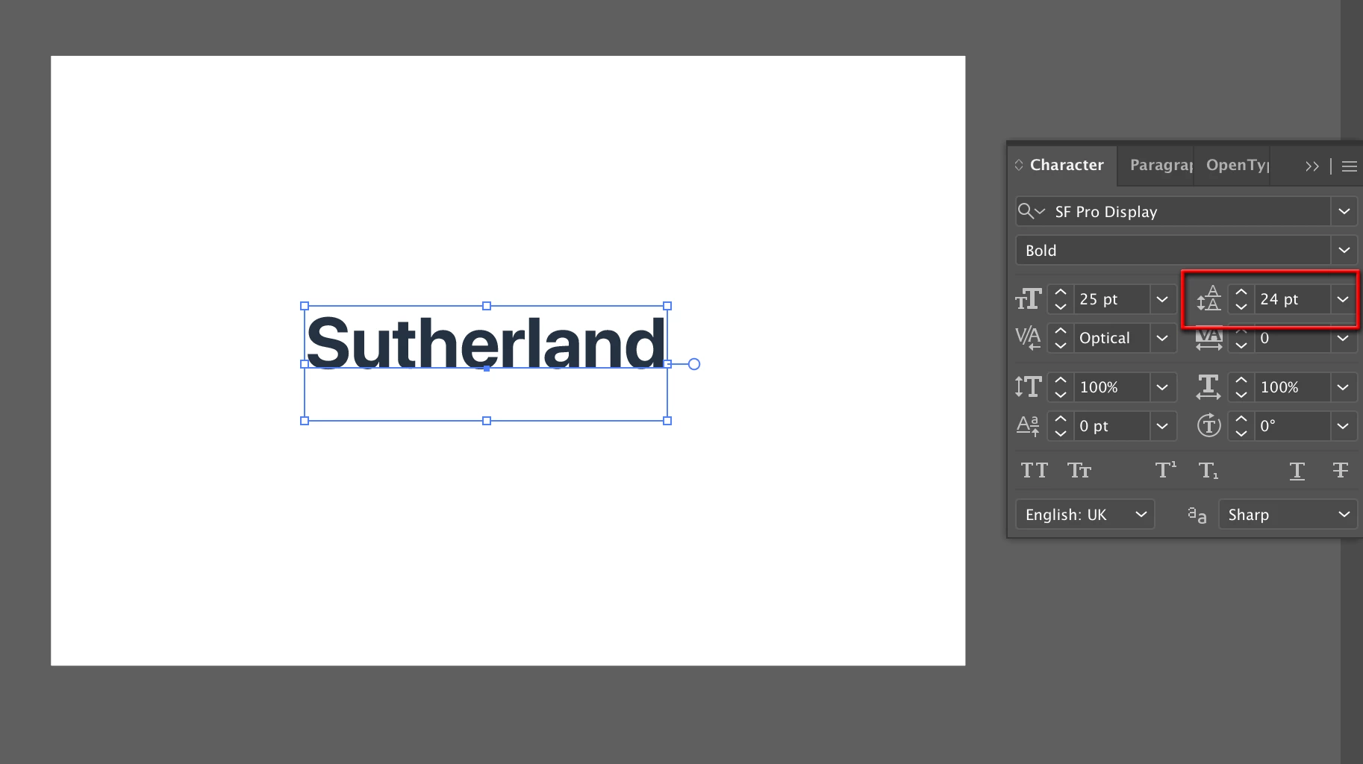Adjust horizontal scale with its stepper
The height and width of the screenshot is (764, 1363).
pos(1241,387)
